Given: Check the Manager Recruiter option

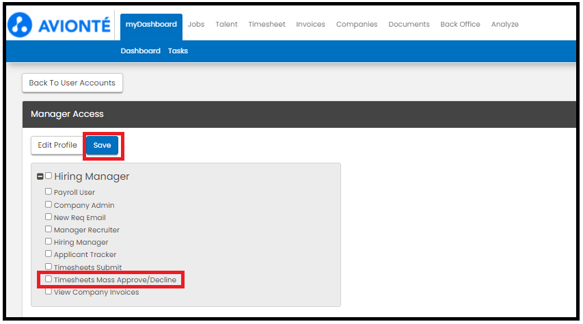Looking at the screenshot, I should coord(49,229).
